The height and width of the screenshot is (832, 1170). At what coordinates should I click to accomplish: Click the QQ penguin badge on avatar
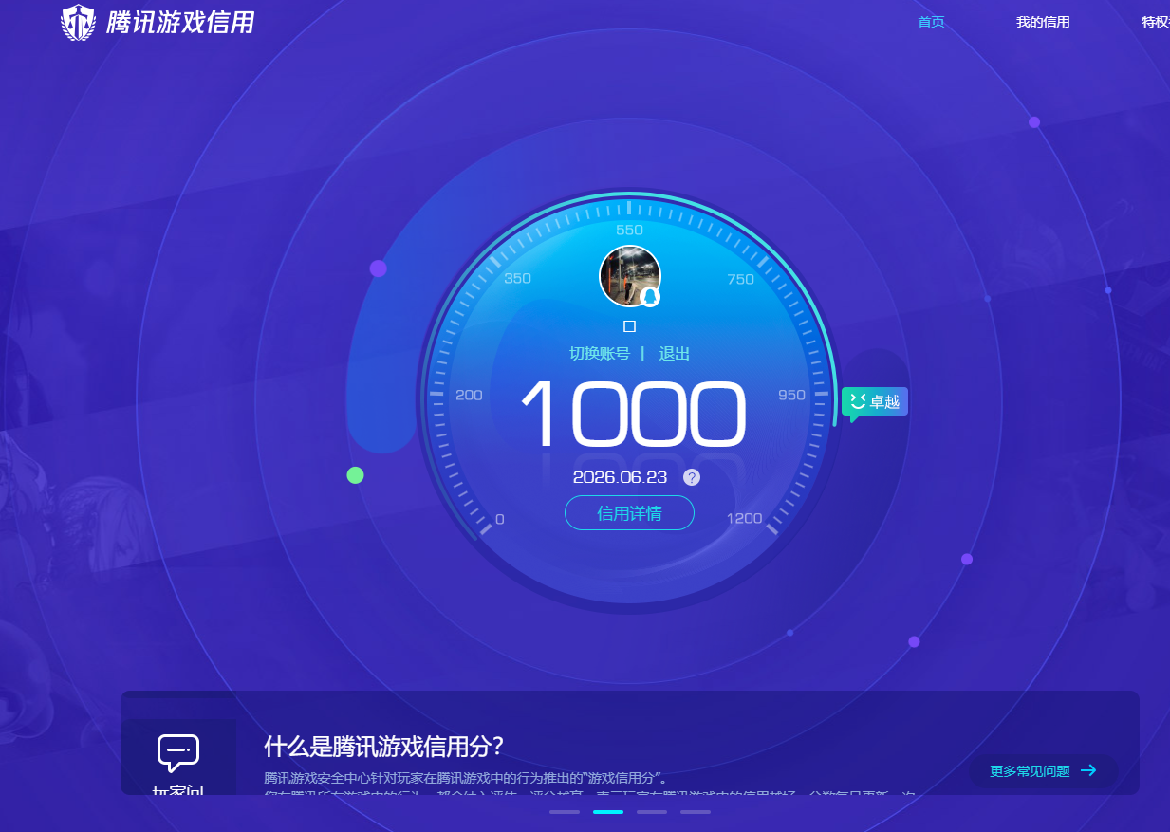coord(650,297)
